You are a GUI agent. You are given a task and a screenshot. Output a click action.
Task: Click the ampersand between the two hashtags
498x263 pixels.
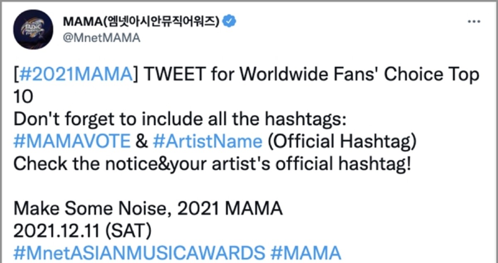coord(142,141)
